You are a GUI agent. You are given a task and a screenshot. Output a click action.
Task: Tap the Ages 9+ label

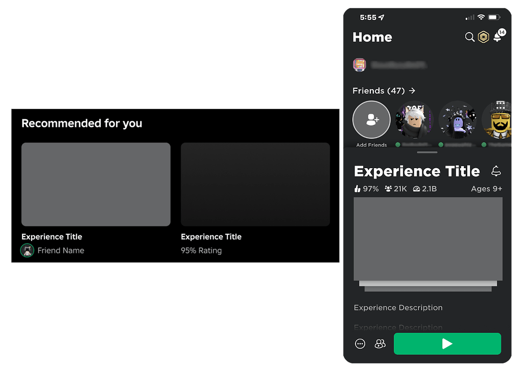pos(486,189)
